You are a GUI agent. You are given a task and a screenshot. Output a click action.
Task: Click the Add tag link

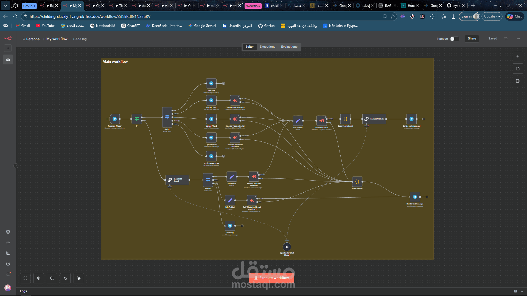80,39
